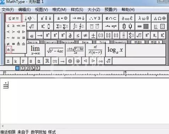
Task: Insert the log base a of x expression
Action: 115,50
